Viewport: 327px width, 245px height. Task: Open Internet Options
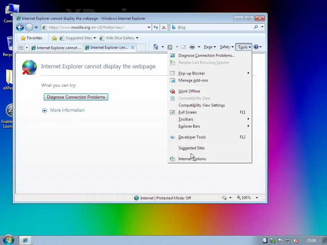point(210,159)
